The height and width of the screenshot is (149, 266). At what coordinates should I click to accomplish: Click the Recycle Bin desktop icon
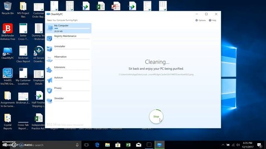[7, 8]
